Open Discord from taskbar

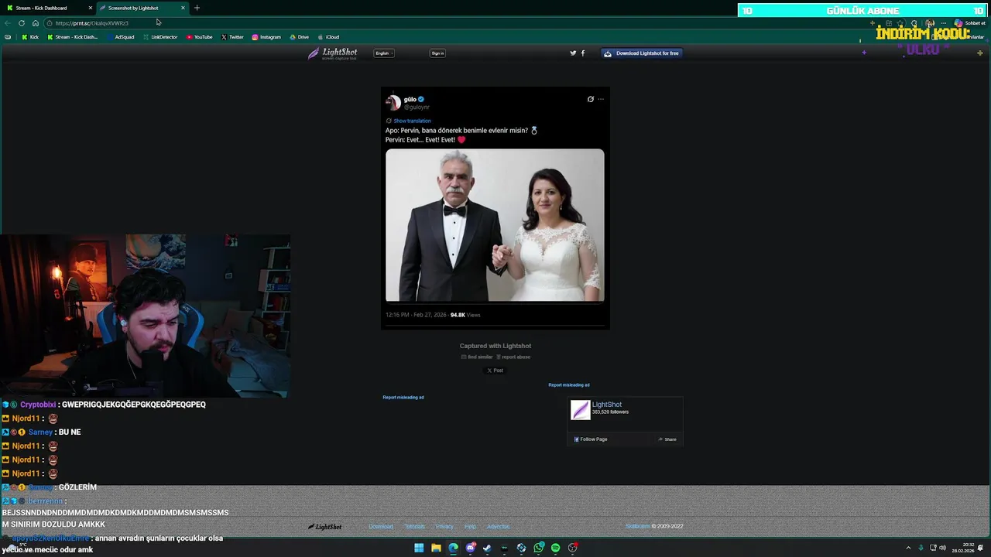coord(470,548)
